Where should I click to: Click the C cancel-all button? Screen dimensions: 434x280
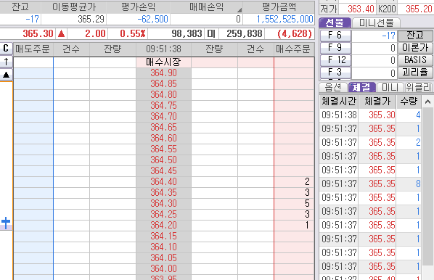point(6,49)
